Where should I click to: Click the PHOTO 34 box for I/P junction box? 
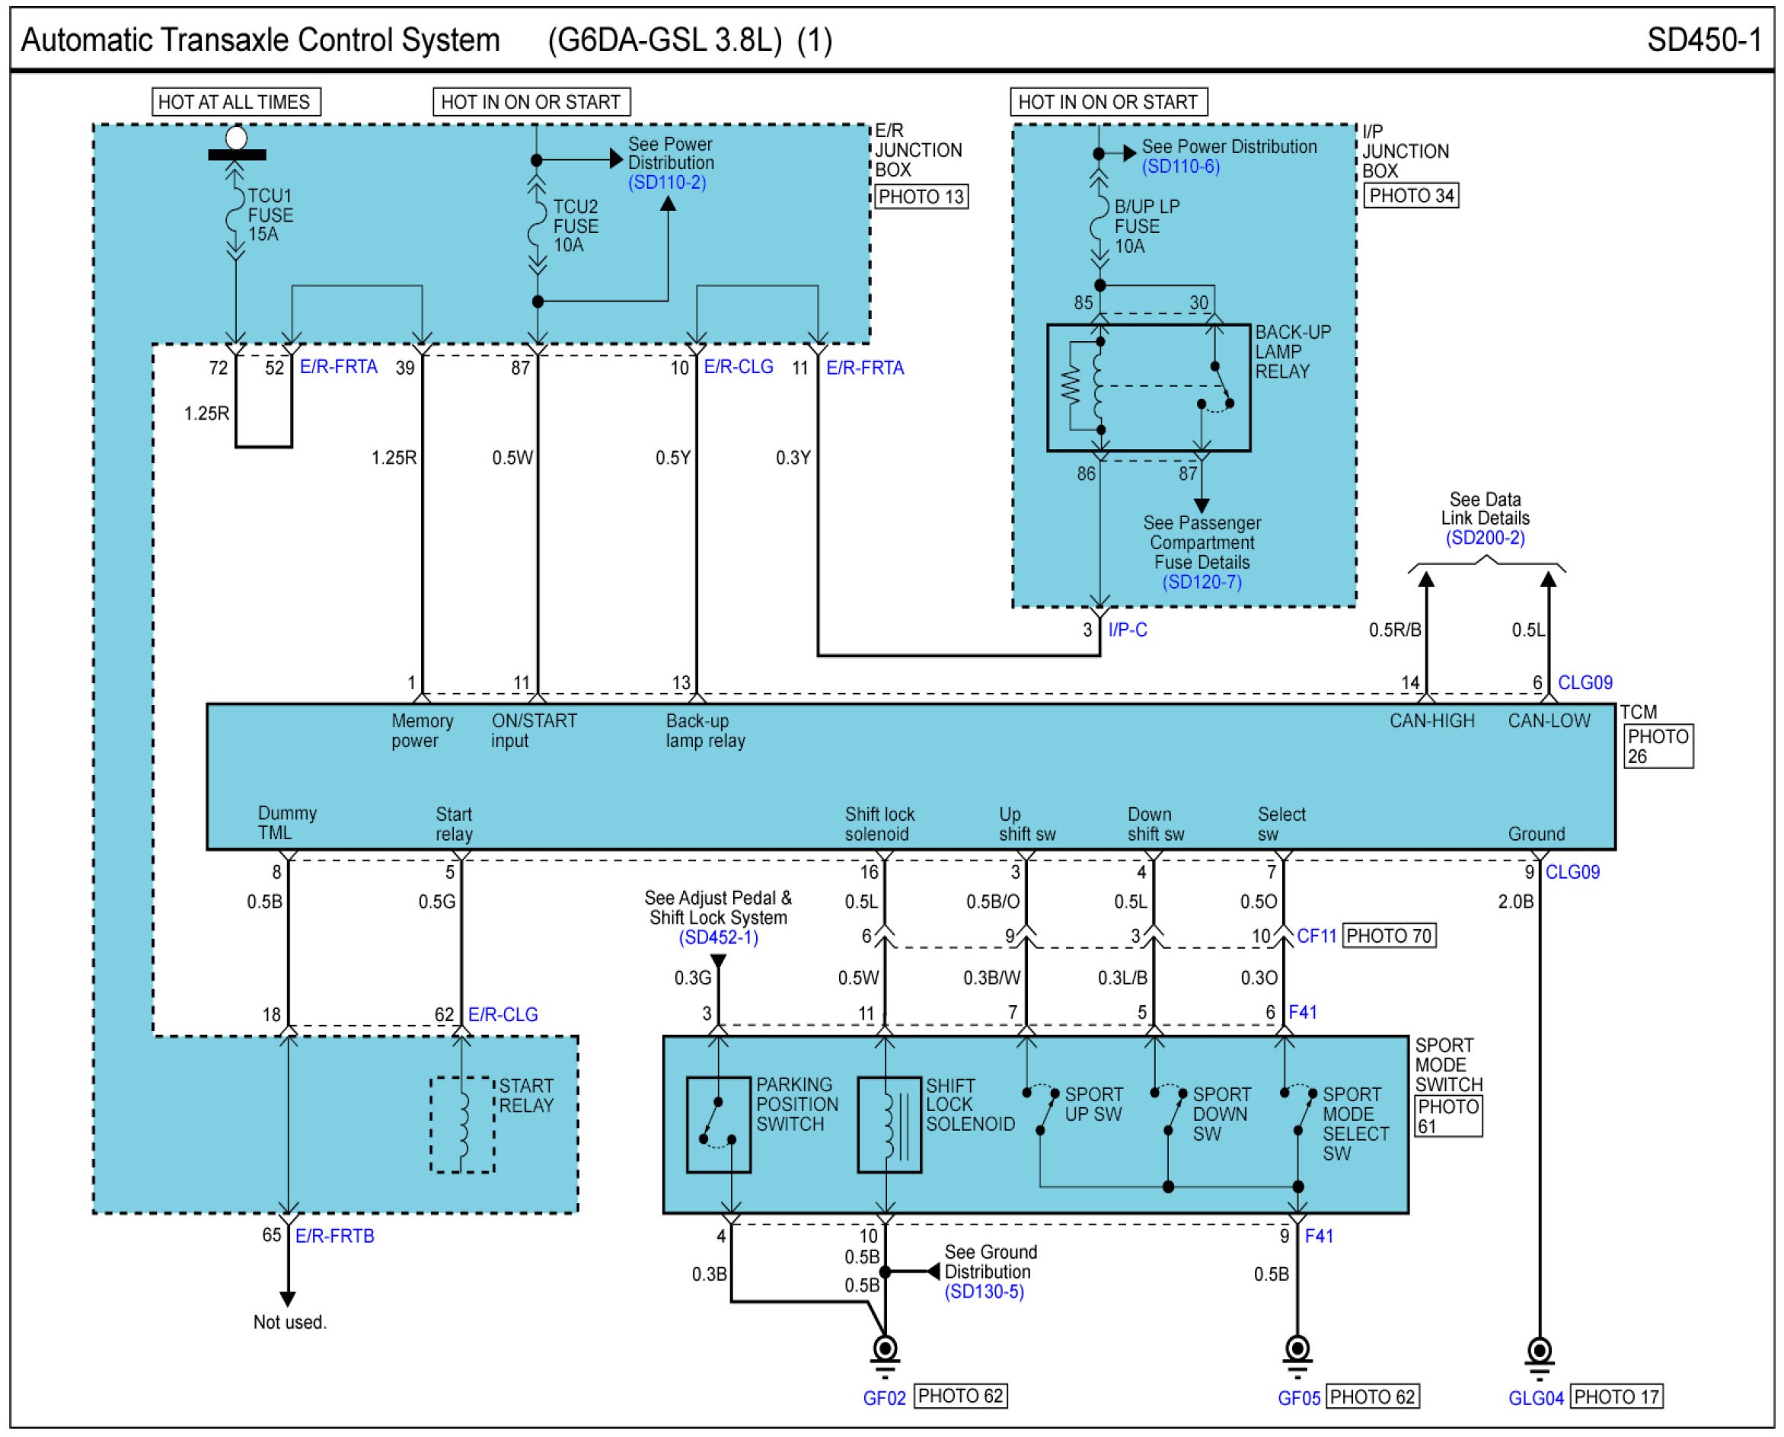pos(1411,196)
